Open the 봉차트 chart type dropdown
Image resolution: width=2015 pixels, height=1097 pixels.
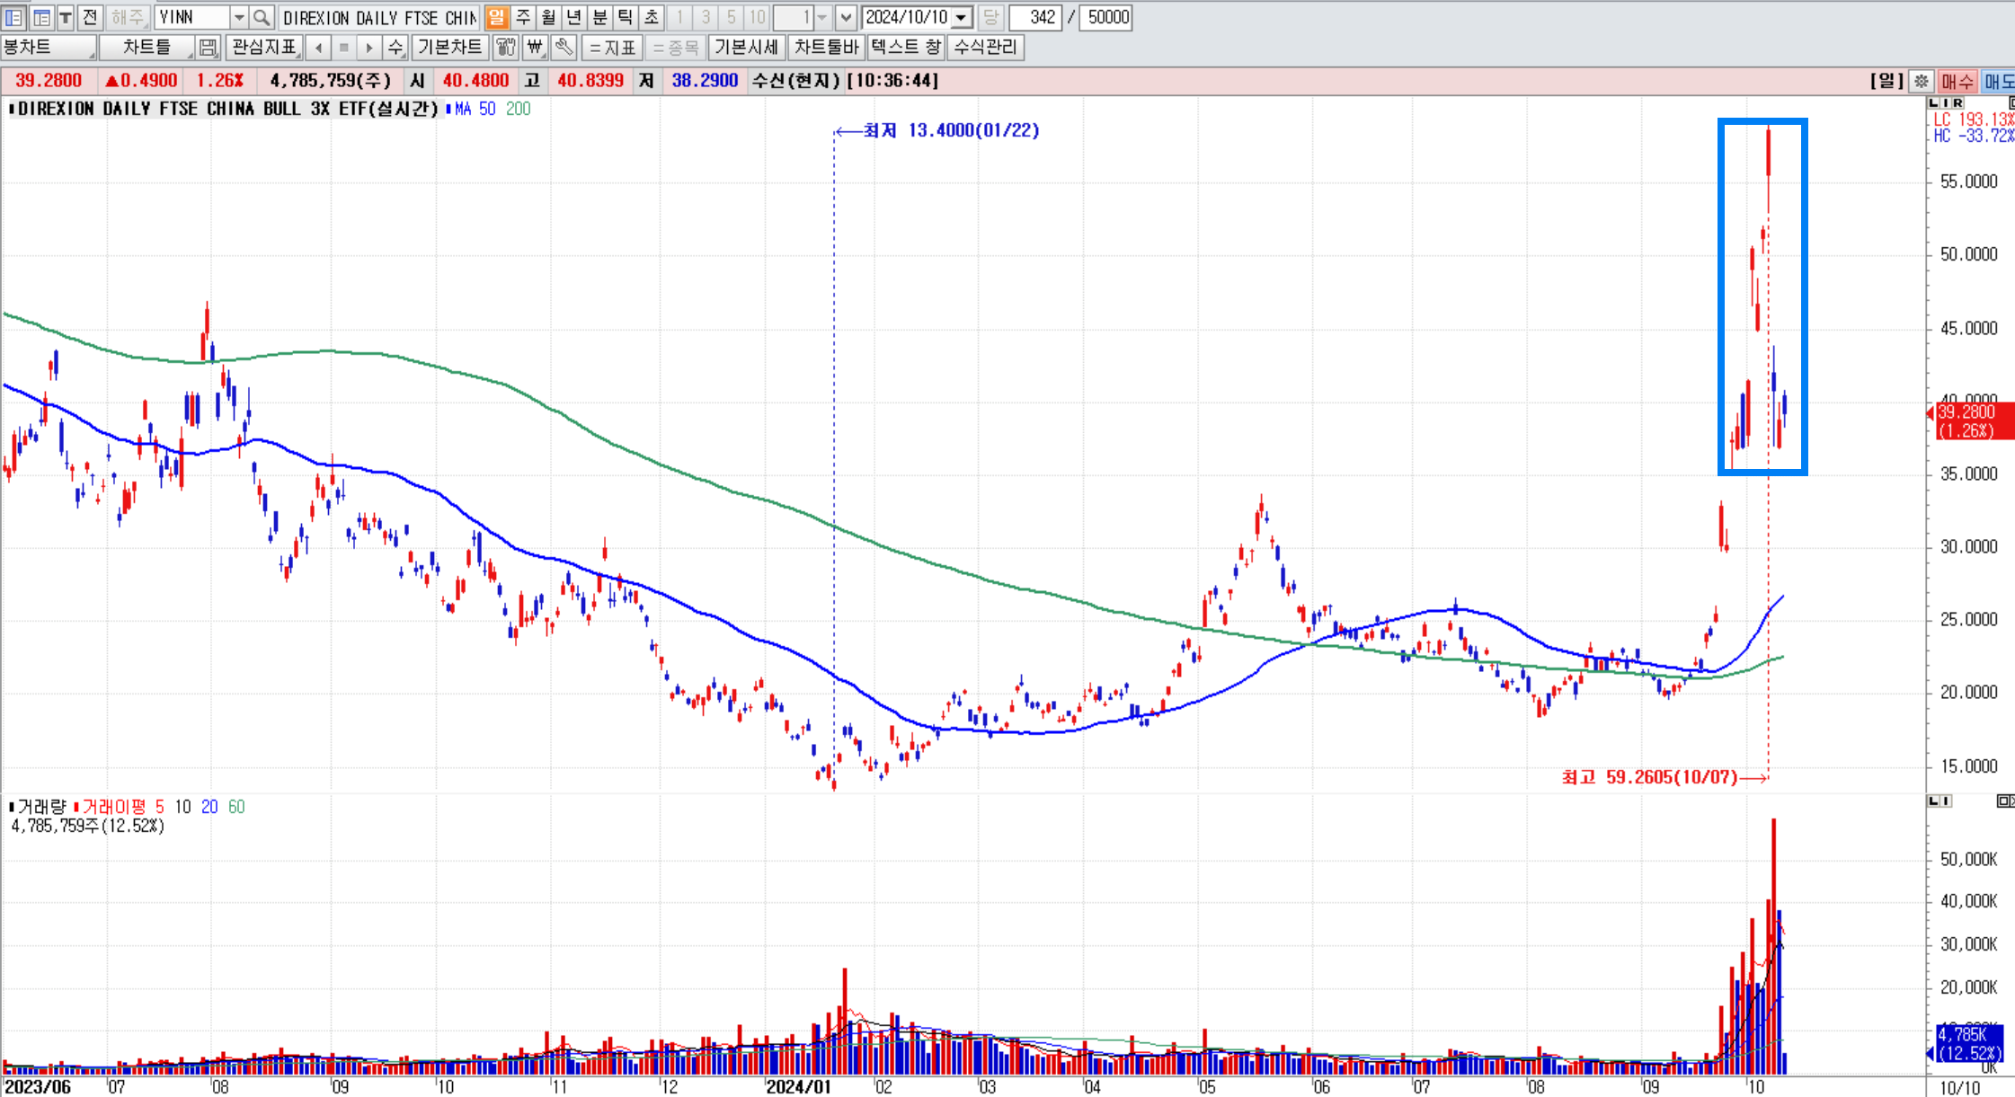tap(49, 47)
